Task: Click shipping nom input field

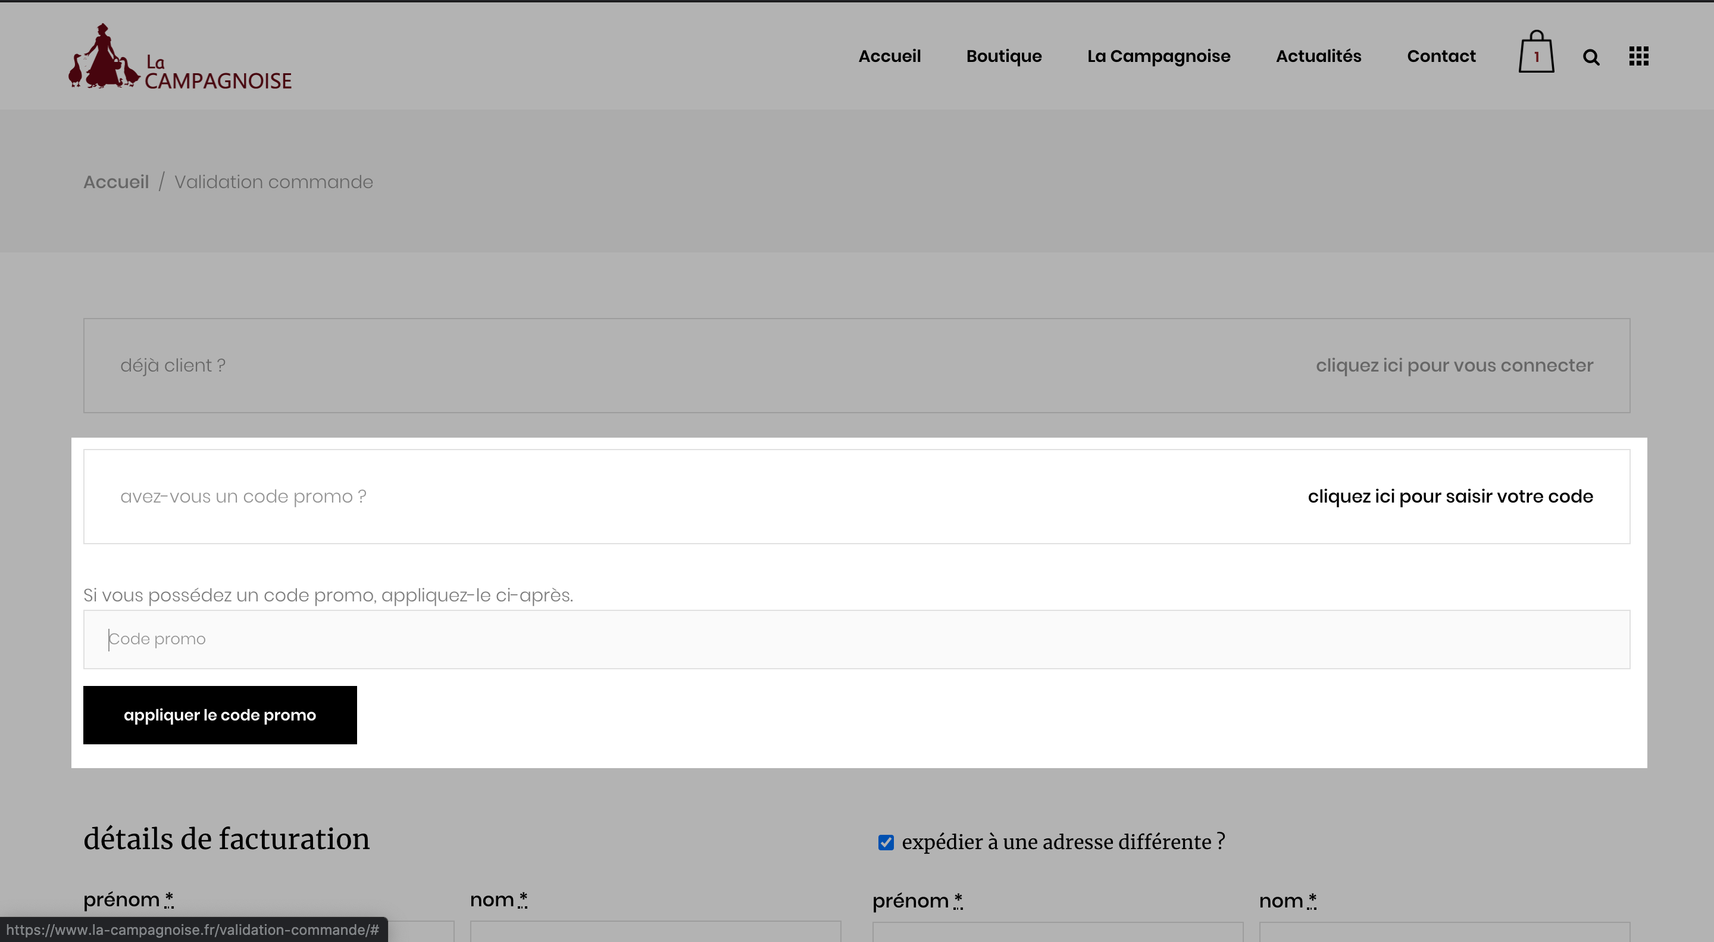Action: point(1444,931)
